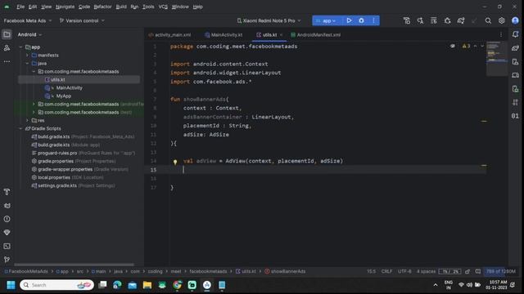Open settings.gradle.kts file

[57, 185]
